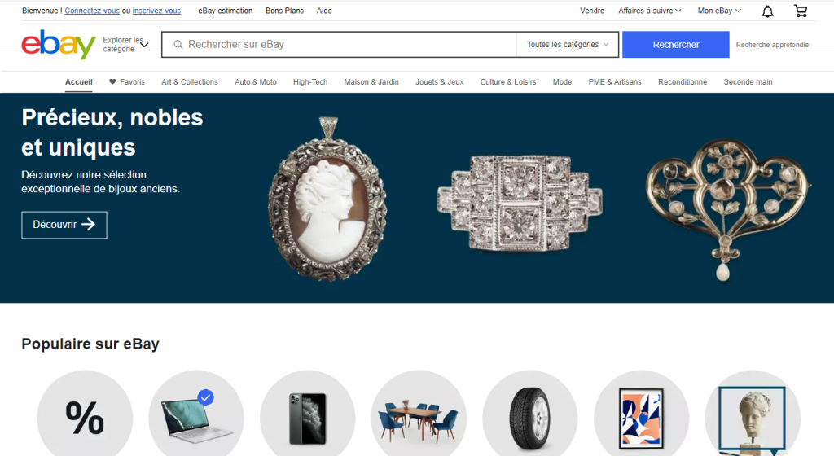Open the shopping cart icon
The width and height of the screenshot is (834, 456).
pos(800,11)
